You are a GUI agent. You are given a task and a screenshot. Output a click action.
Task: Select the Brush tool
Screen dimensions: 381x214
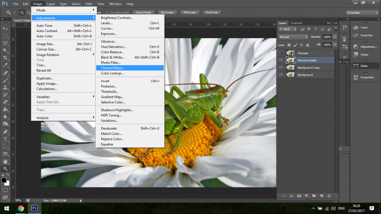[x=5, y=80]
